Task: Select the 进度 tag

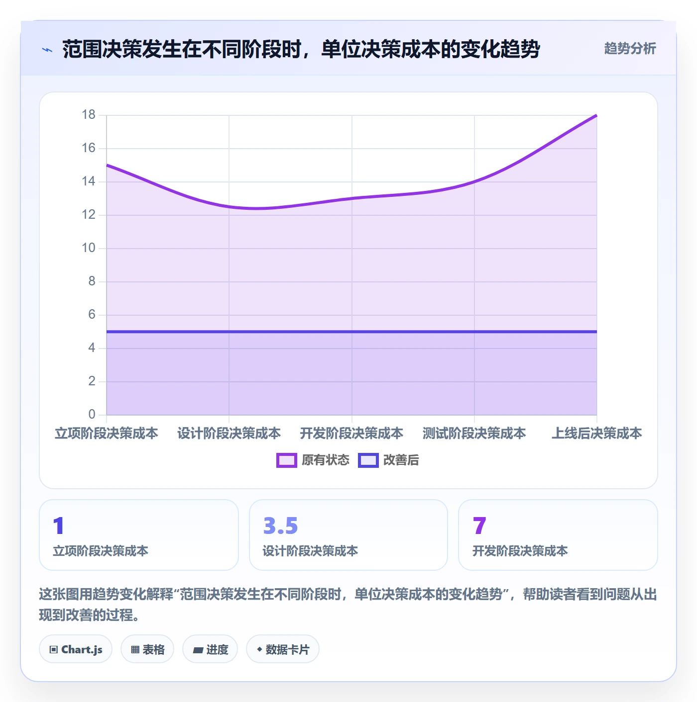Action: coord(210,649)
